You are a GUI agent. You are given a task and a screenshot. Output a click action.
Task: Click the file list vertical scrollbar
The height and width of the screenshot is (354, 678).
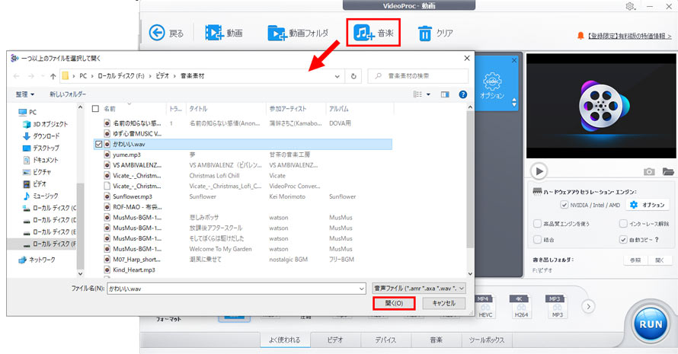(471, 181)
